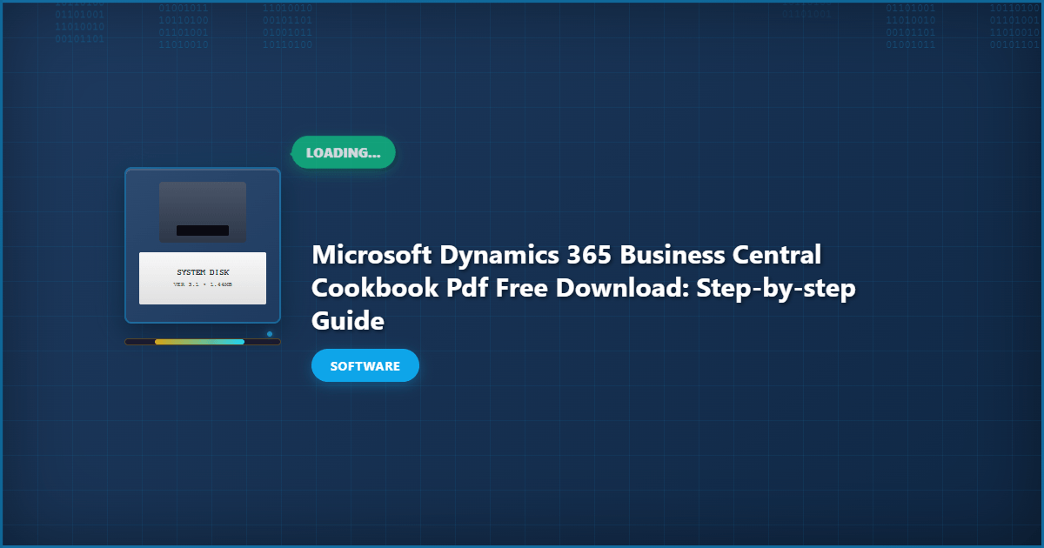
Task: Click the SOFTWARE category button
Action: 365,365
